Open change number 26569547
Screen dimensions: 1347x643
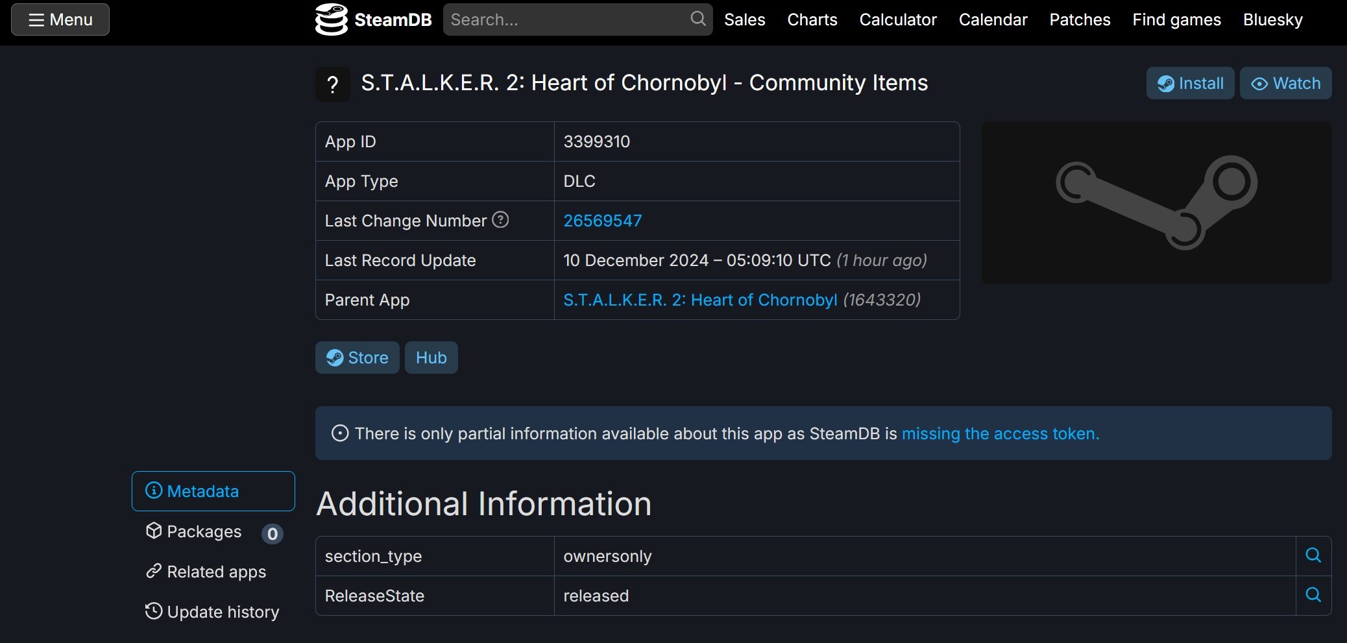603,221
